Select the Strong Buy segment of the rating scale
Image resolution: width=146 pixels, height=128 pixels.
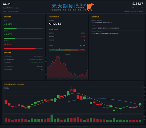pyautogui.click(x=53, y=50)
